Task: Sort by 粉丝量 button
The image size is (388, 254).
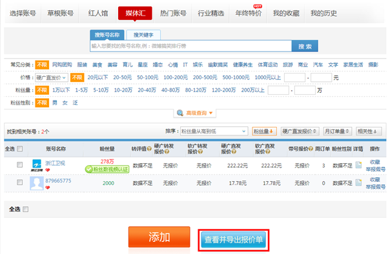Action: (x=264, y=132)
